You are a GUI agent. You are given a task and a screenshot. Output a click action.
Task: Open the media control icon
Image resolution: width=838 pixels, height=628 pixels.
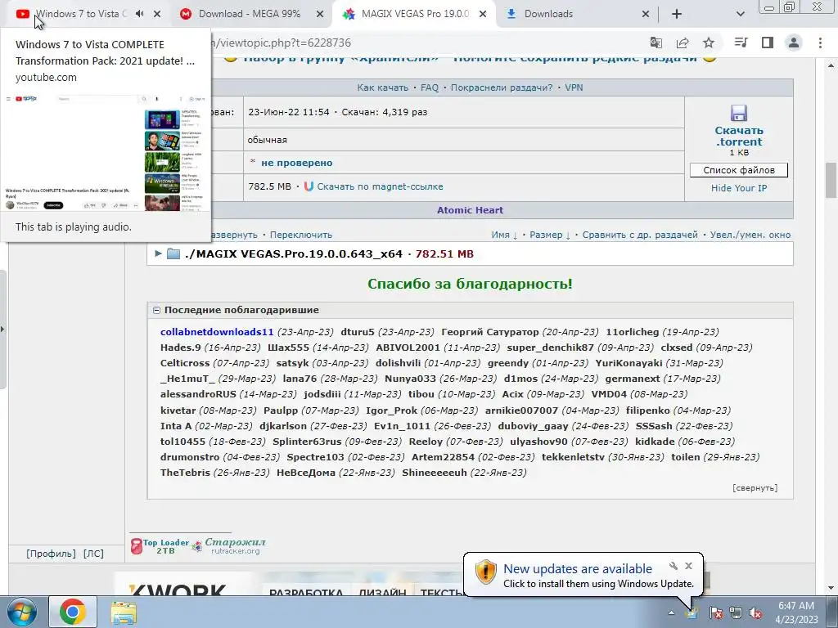[x=741, y=43]
